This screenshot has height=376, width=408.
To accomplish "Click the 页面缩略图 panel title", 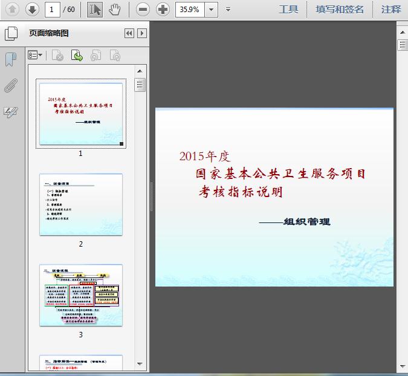I will click(49, 33).
